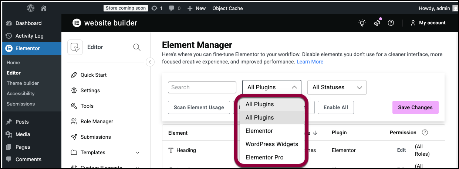Open the megaphone announcements icon
Screen dimensions: 459x169
(377, 23)
